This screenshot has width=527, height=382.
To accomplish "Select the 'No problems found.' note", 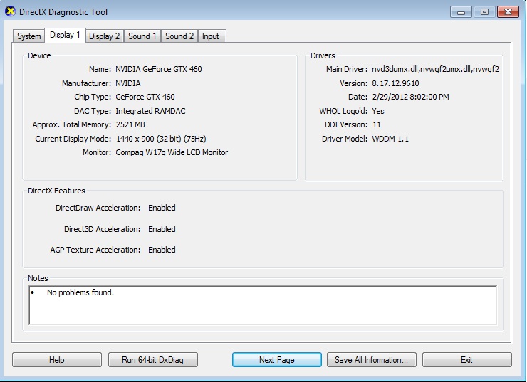I will 80,292.
